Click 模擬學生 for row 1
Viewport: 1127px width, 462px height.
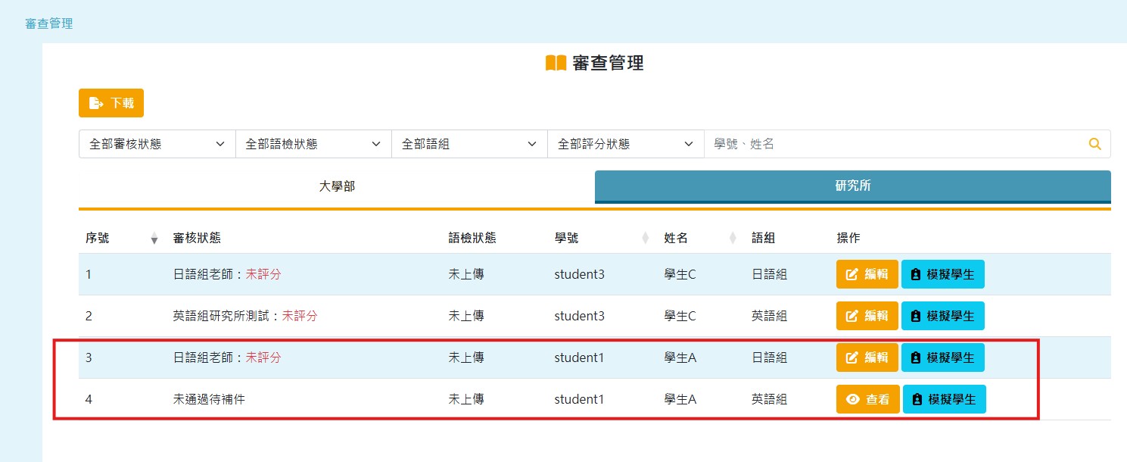943,274
